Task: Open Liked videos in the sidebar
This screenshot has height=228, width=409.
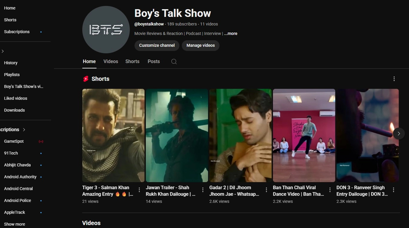Action: (16, 98)
